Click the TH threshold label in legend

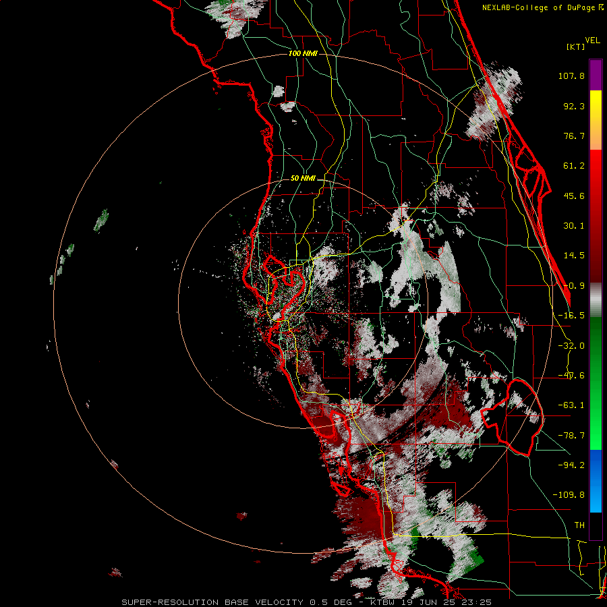click(x=579, y=525)
